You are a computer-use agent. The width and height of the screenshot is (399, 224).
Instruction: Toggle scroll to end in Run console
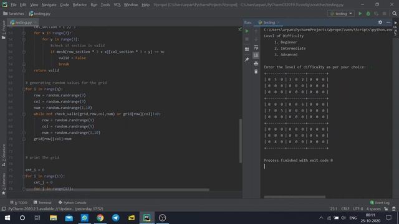click(256, 55)
